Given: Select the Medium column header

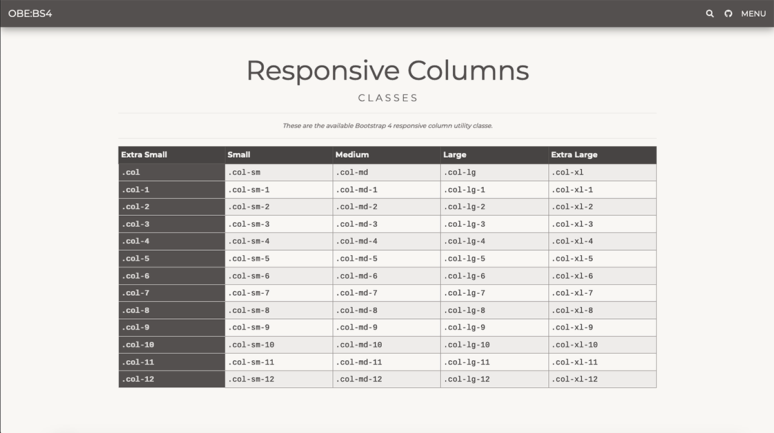Looking at the screenshot, I should coord(387,155).
